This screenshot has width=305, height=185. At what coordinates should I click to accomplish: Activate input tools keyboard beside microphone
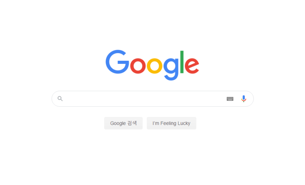point(230,99)
